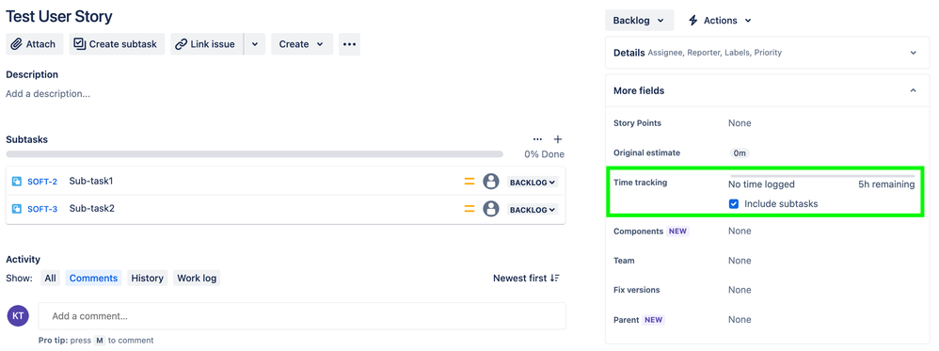Collapse the More fields section

pos(914,90)
